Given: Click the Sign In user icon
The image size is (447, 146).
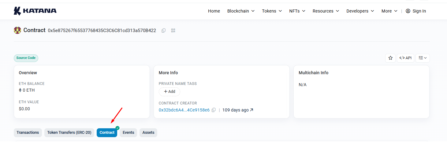Looking at the screenshot, I should (x=408, y=11).
